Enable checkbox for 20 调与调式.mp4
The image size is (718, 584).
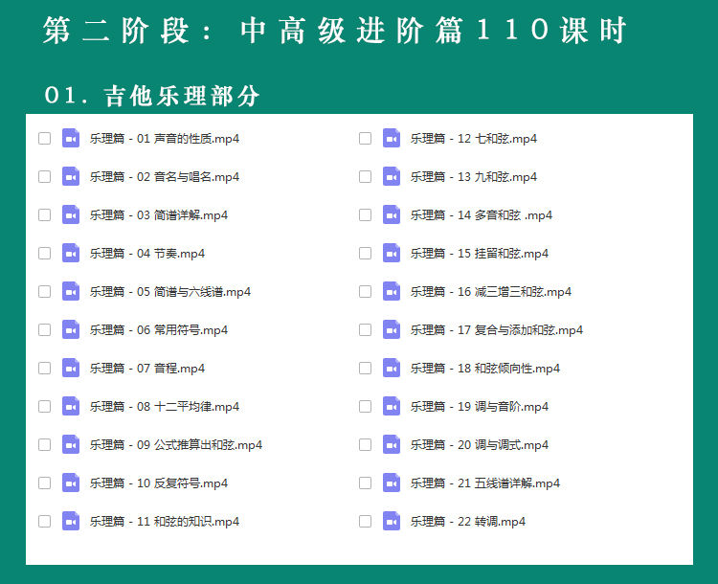click(x=365, y=444)
